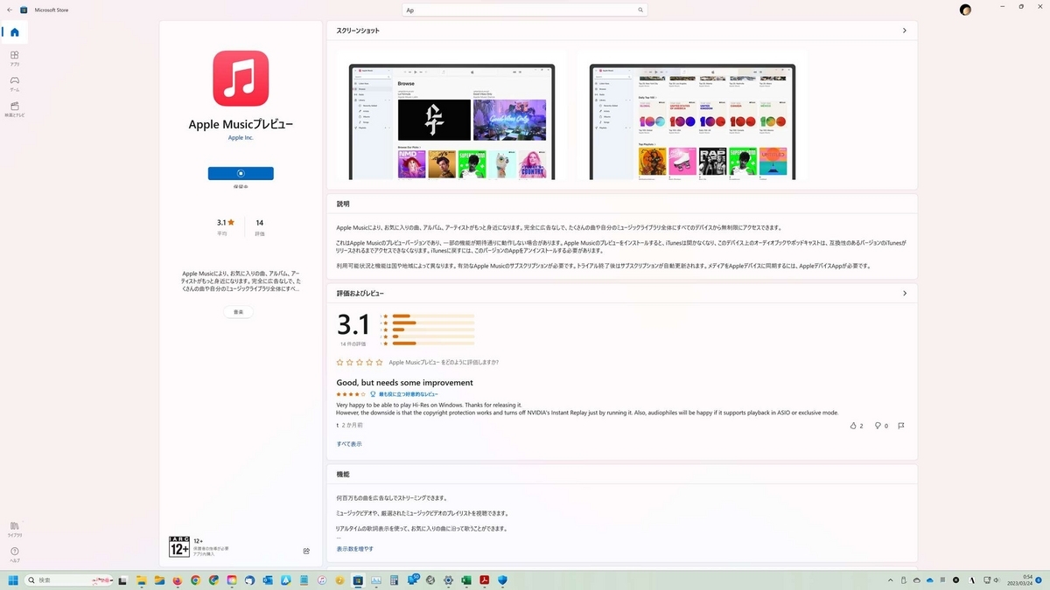Click the Apple Music app logo

[241, 79]
